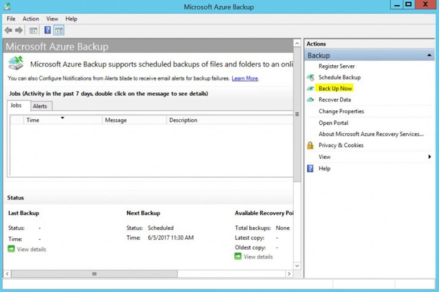
Task: Click Open Portal action
Action: click(333, 123)
